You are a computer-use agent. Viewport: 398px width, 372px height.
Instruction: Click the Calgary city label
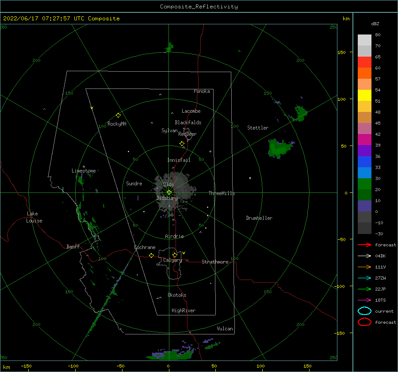172,260
